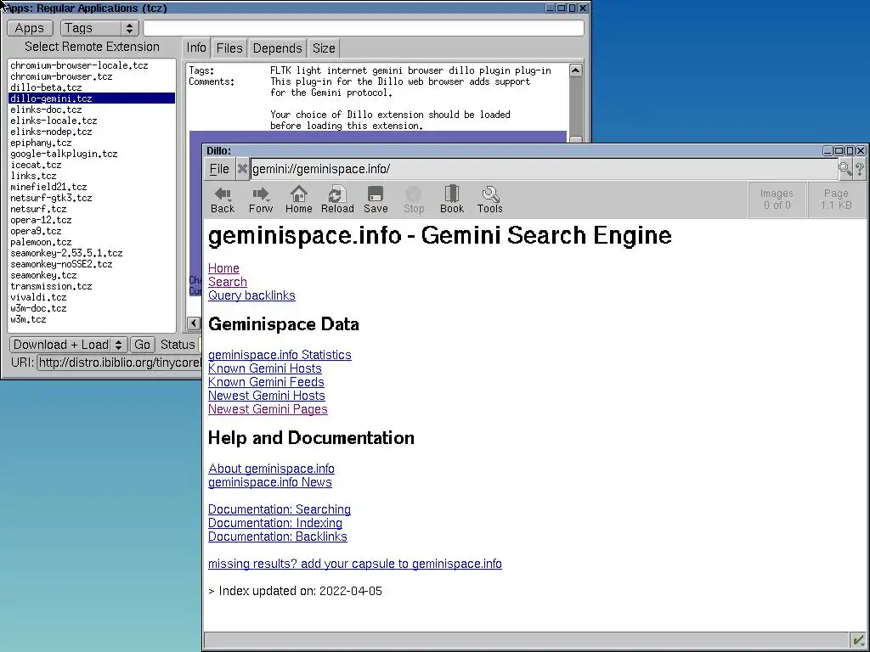The height and width of the screenshot is (652, 870).
Task: Switch to the Info tab
Action: (196, 48)
